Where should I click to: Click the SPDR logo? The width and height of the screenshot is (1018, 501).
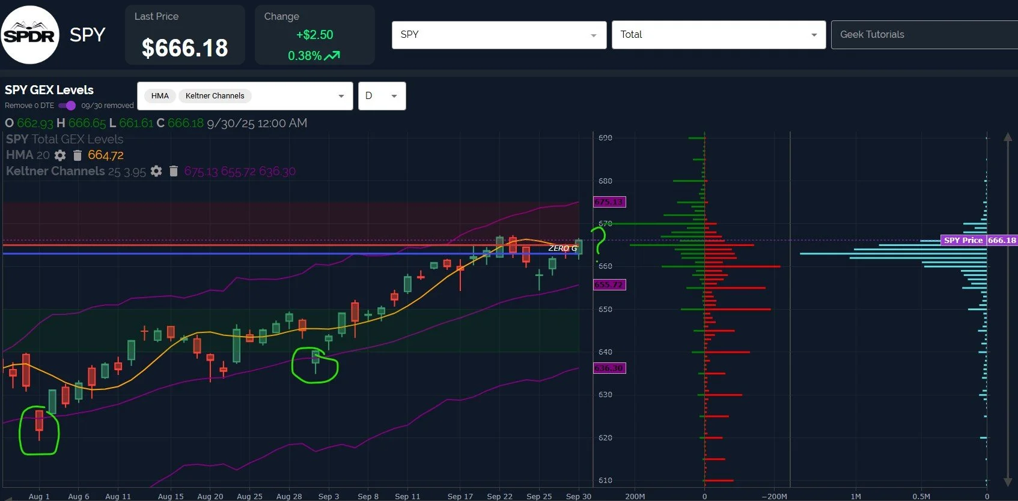(30, 35)
